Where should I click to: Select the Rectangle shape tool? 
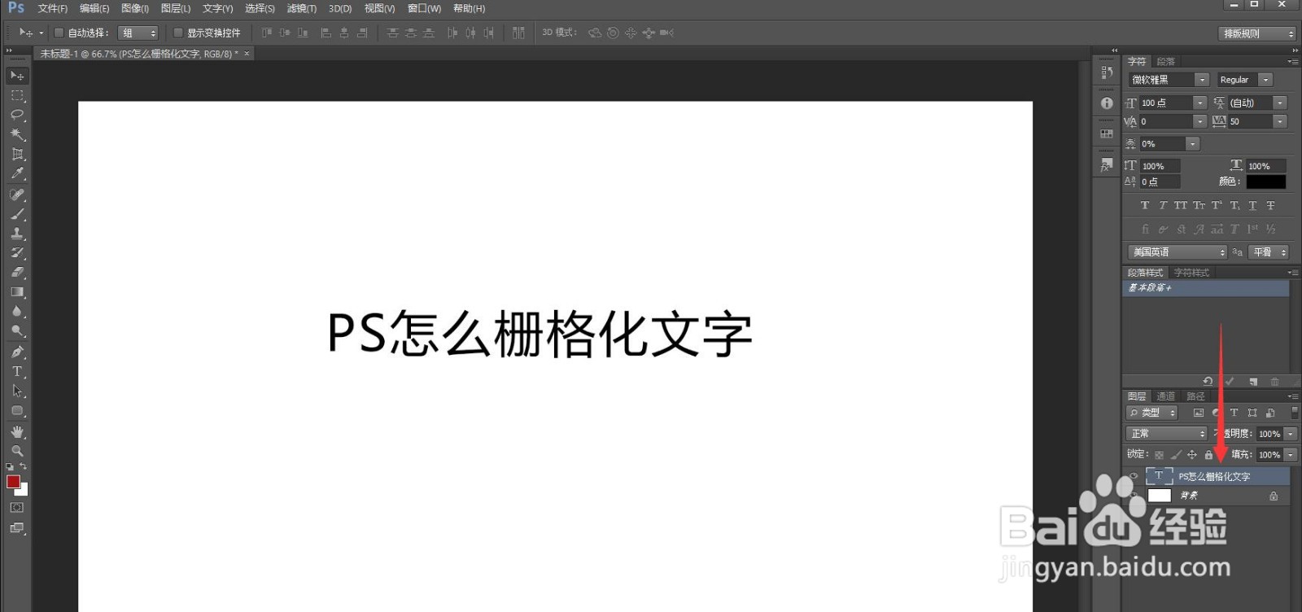pyautogui.click(x=17, y=411)
